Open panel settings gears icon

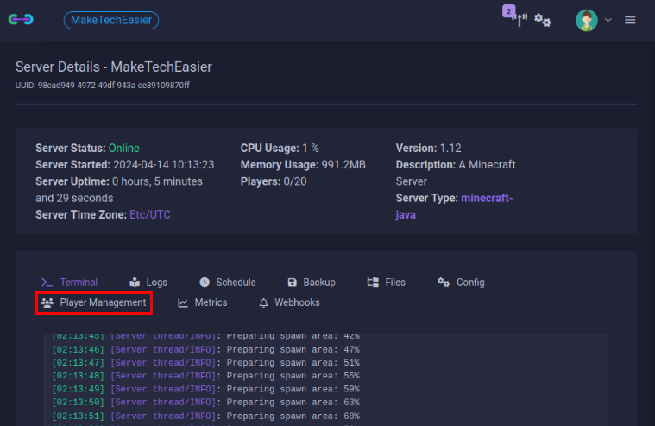(543, 20)
